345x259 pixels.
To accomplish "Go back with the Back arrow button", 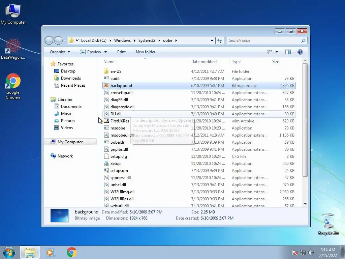I will pos(49,40).
